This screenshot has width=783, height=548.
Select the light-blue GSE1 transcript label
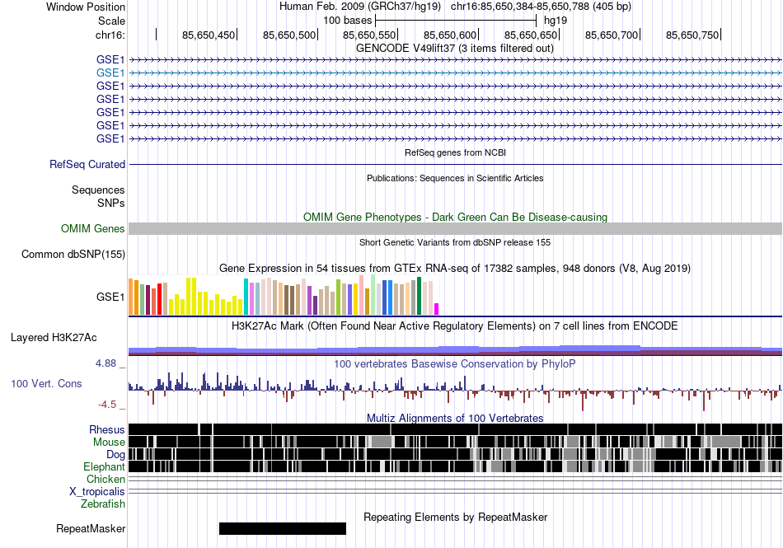110,73
